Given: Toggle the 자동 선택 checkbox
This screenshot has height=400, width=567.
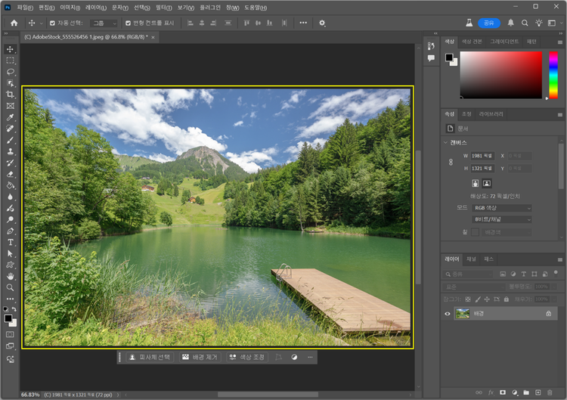Looking at the screenshot, I should pos(52,23).
